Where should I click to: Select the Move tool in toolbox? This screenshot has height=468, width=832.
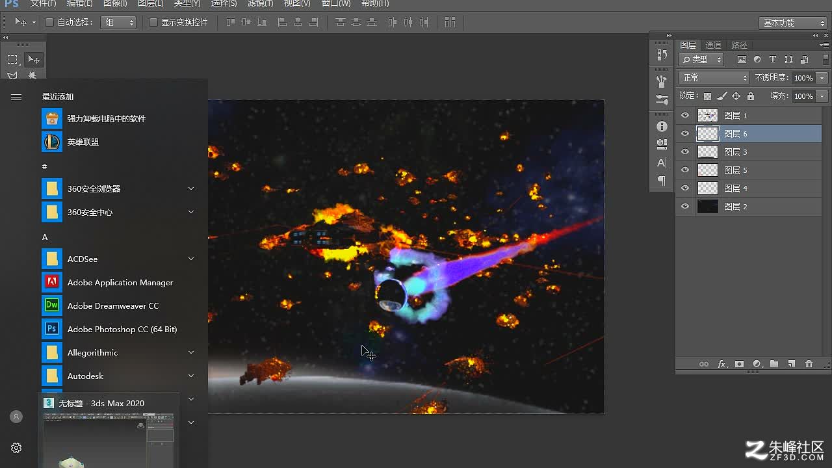click(32, 59)
